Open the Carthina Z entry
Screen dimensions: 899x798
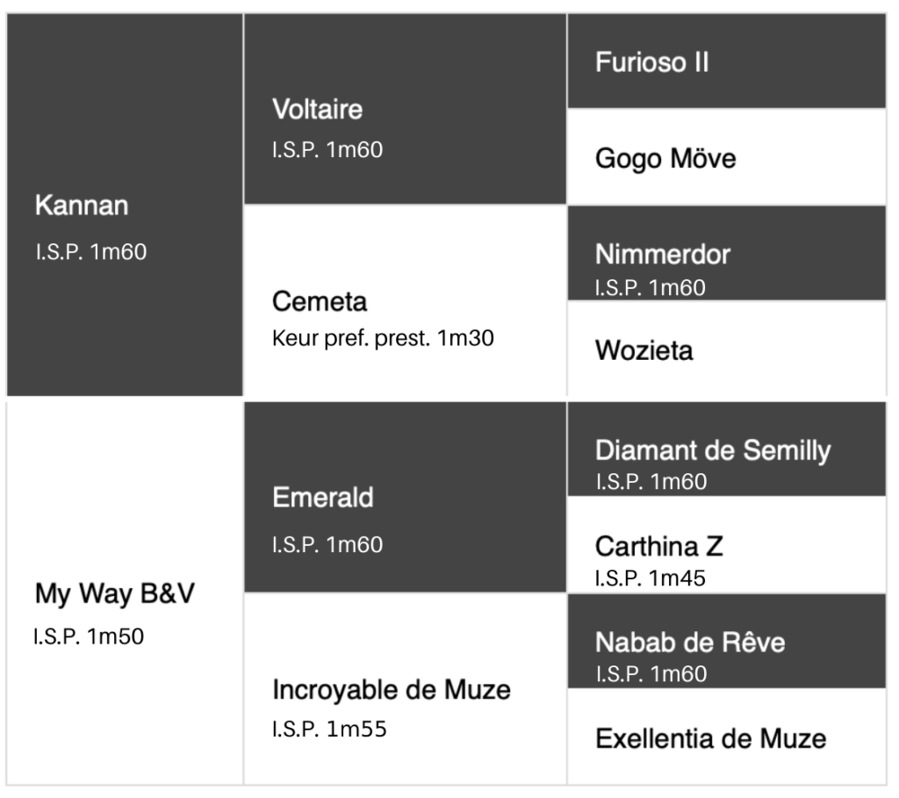(727, 544)
